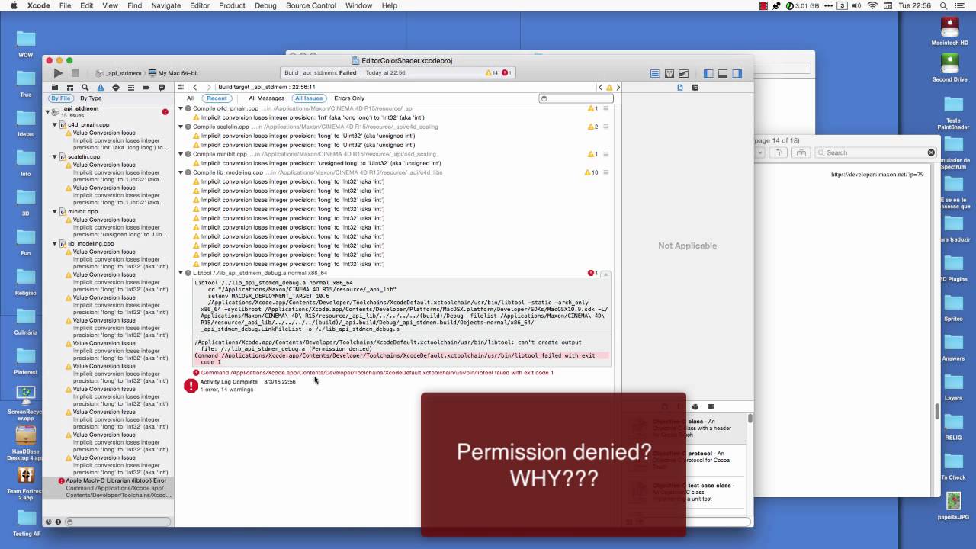Choose My Mac 64-bit destination
Screen dimensions: 976x549
click(174, 73)
